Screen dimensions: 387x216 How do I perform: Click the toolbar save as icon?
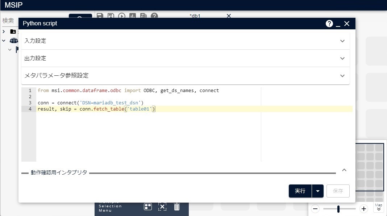111,16
